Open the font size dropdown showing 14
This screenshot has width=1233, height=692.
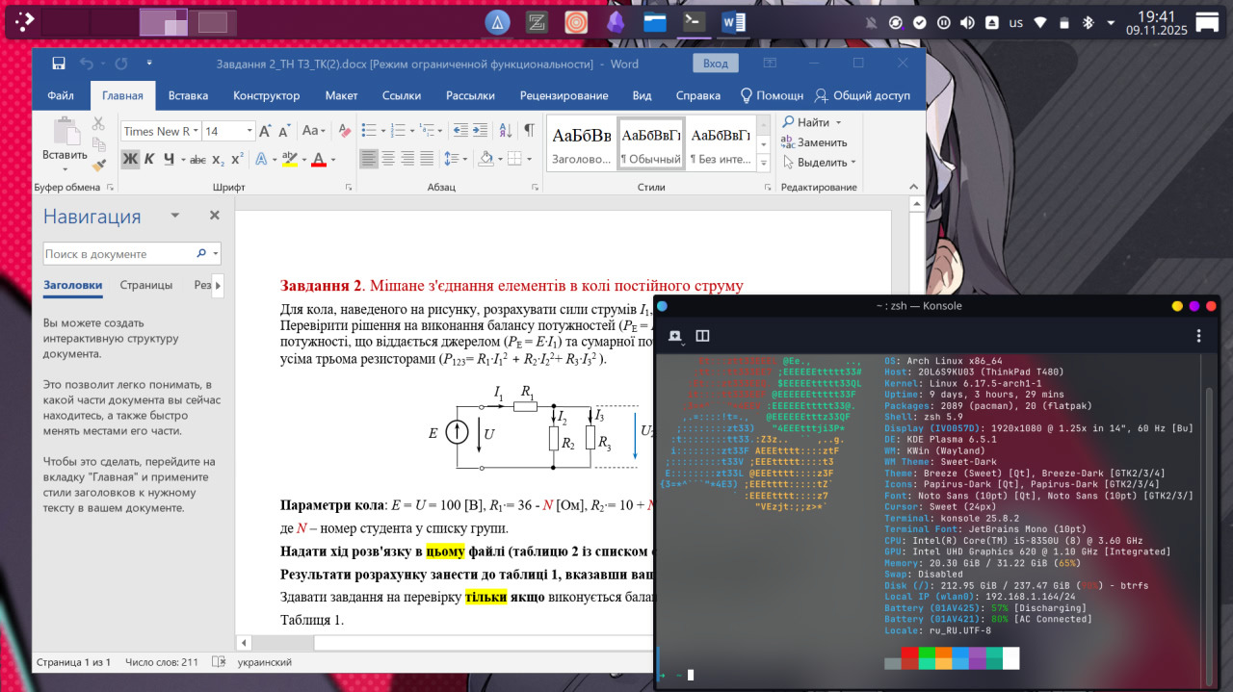(249, 131)
